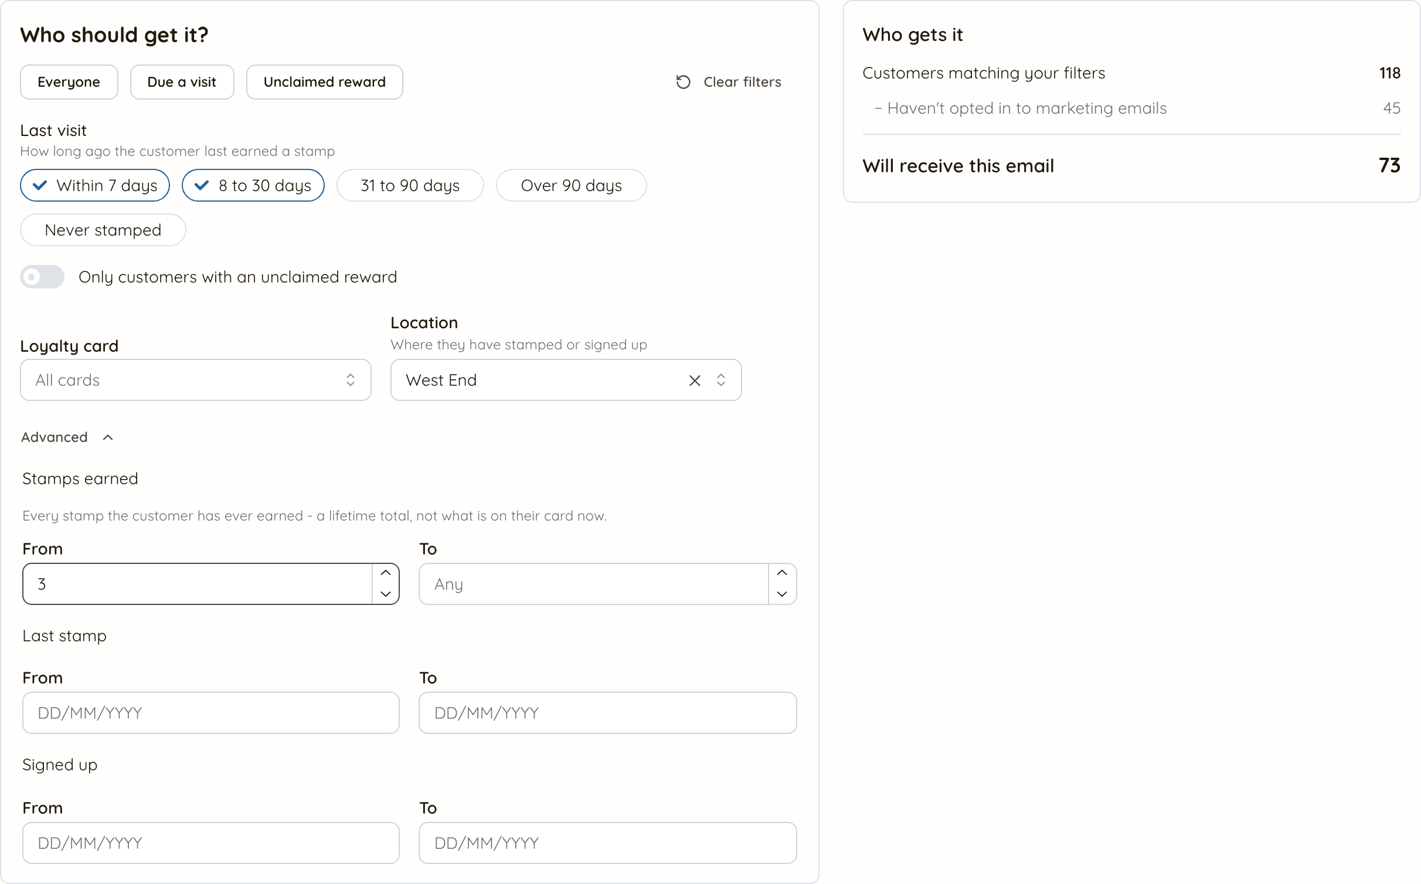Screen dimensions: 1421x884
Task: Apply the Due a visit preset
Action: click(182, 82)
